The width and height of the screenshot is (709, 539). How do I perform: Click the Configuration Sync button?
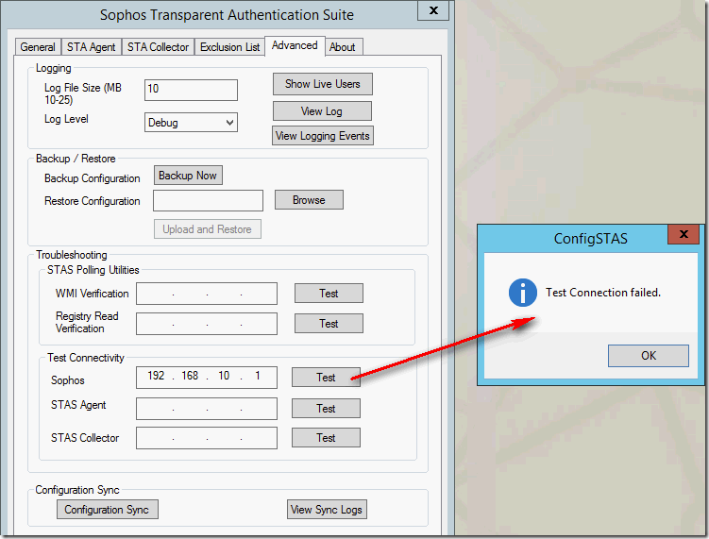(x=108, y=510)
